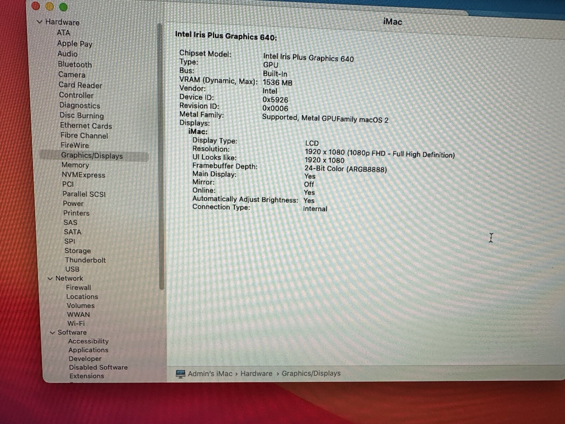Open Locations under Network

point(82,297)
